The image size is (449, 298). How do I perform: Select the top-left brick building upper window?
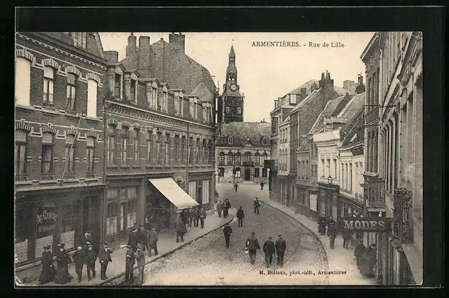(48, 86)
